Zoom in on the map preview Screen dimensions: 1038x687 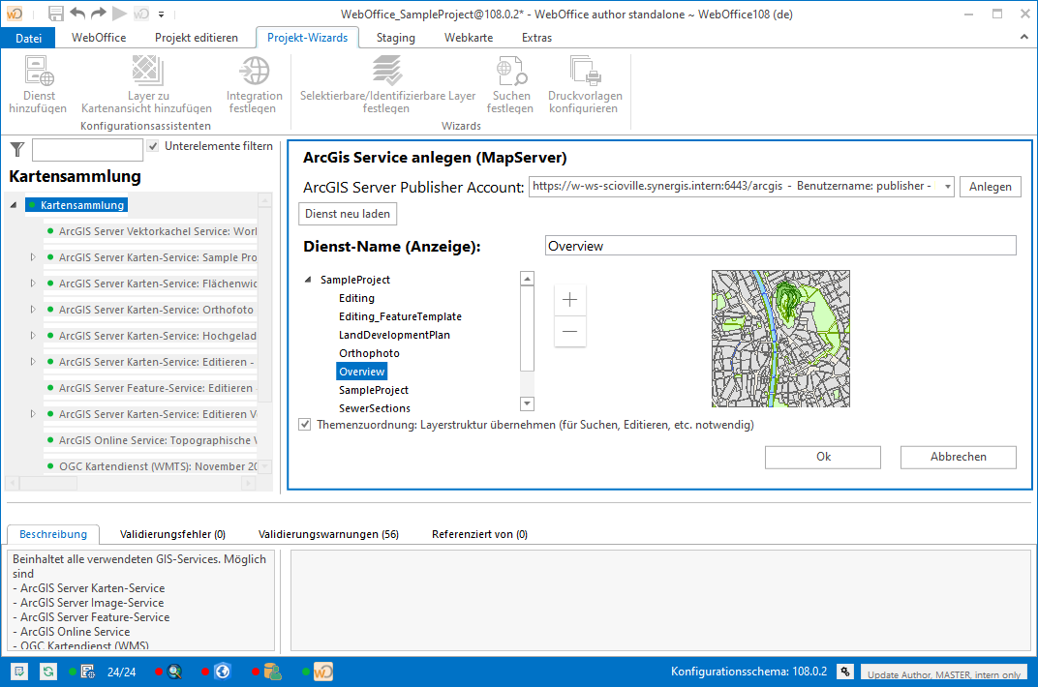point(569,299)
